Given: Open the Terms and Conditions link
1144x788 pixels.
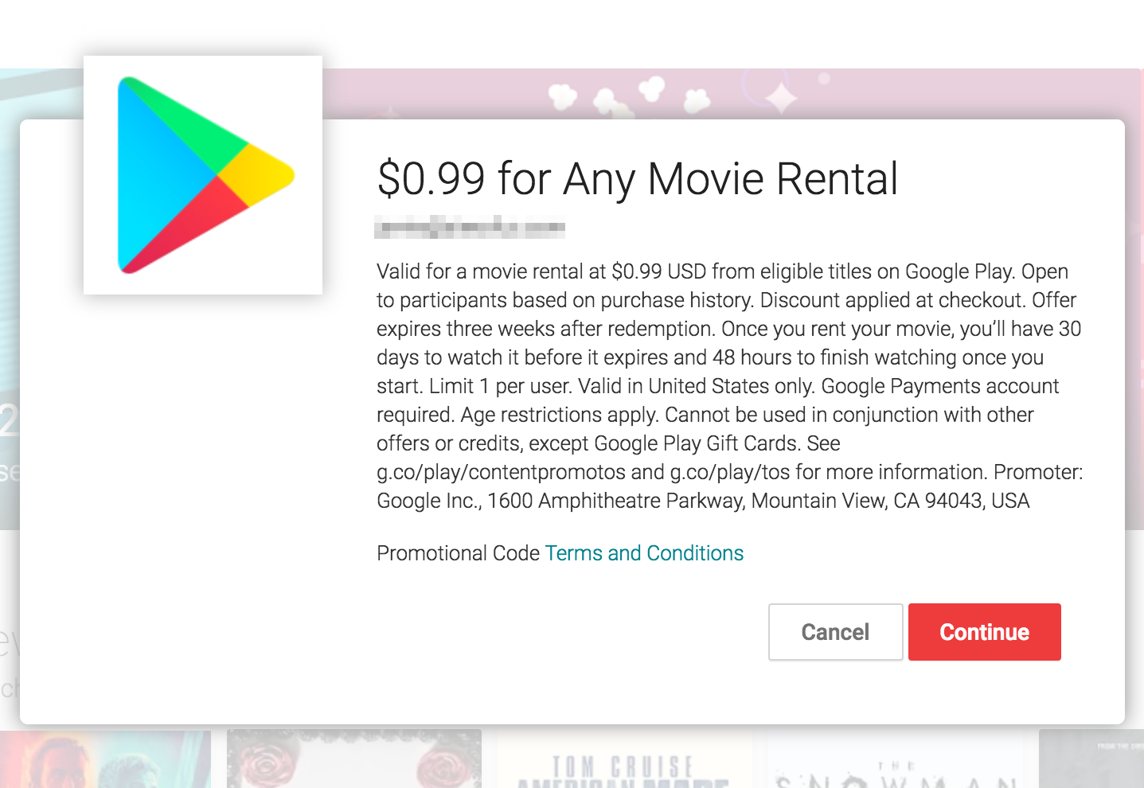Looking at the screenshot, I should click(644, 553).
